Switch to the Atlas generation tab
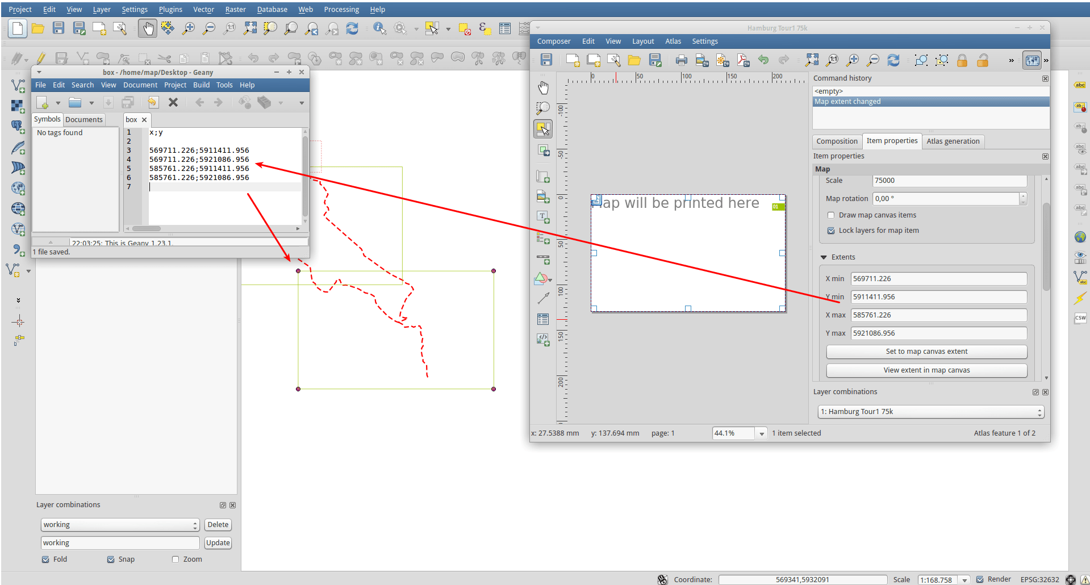This screenshot has width=1090, height=585. click(953, 141)
